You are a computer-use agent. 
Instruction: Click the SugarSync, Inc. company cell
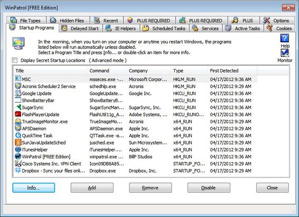145,108
